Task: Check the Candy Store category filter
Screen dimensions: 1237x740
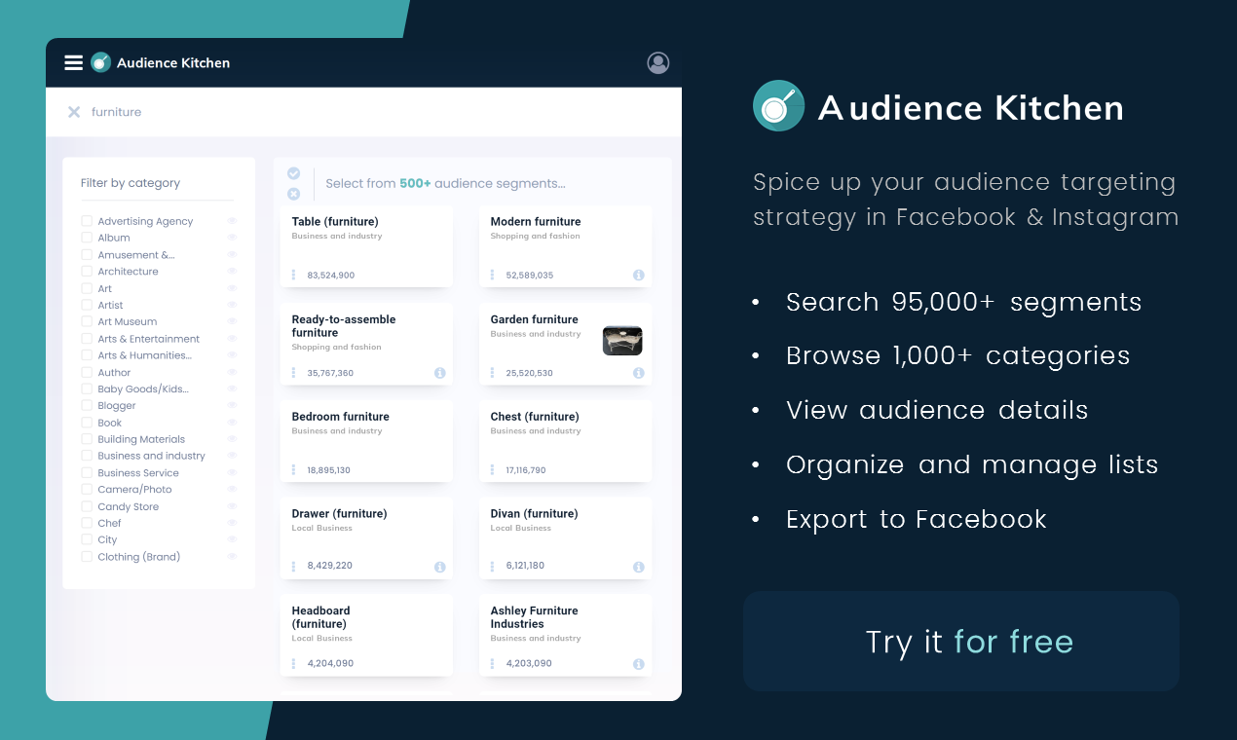Action: (87, 506)
